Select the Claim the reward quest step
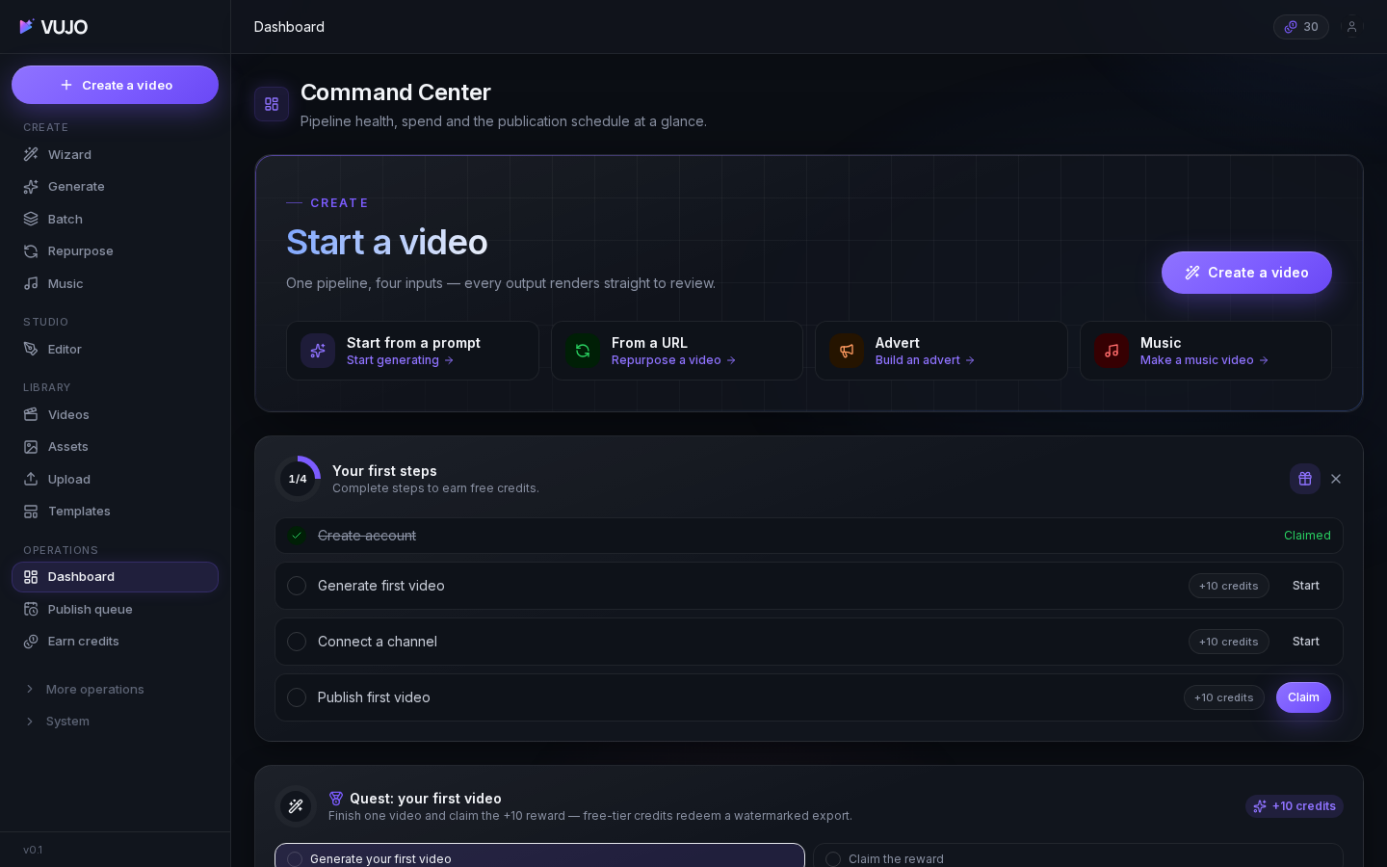1387x867 pixels. click(1078, 856)
